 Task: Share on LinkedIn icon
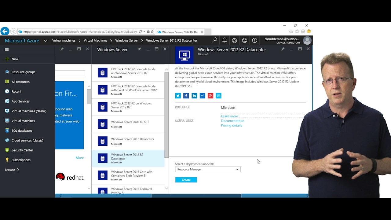click(x=194, y=96)
